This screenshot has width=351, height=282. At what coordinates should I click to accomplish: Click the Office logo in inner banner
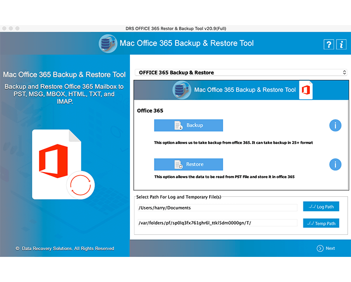point(306,90)
